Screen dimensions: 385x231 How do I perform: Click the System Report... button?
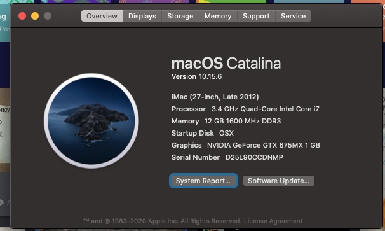point(203,181)
